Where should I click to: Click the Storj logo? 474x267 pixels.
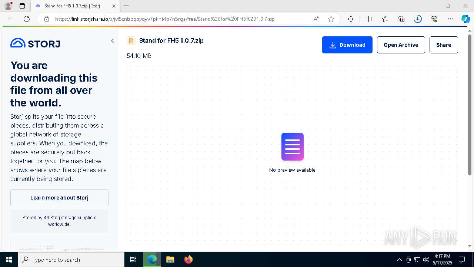[35, 43]
